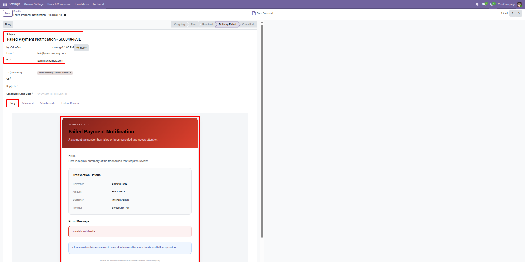Remove YourCompany, Mitchell Admin partner tag

[x=71, y=73]
